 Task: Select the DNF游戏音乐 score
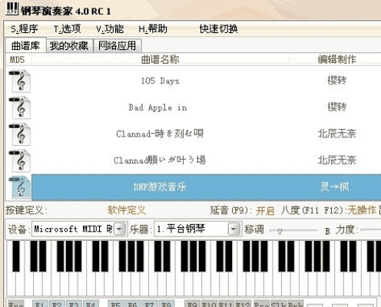pos(160,187)
